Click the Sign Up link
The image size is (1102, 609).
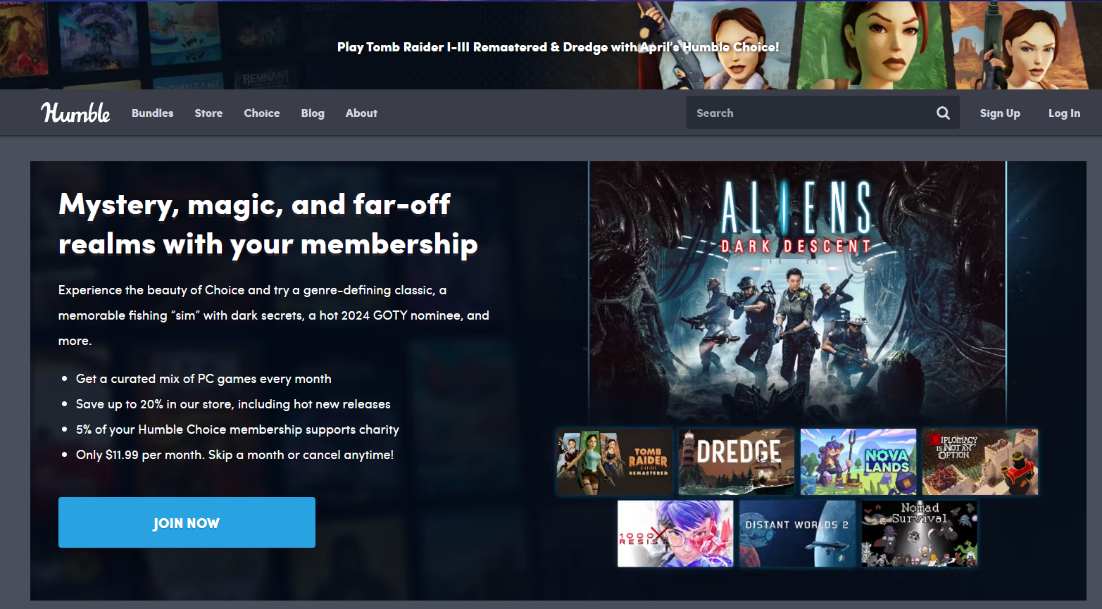pyautogui.click(x=1000, y=113)
